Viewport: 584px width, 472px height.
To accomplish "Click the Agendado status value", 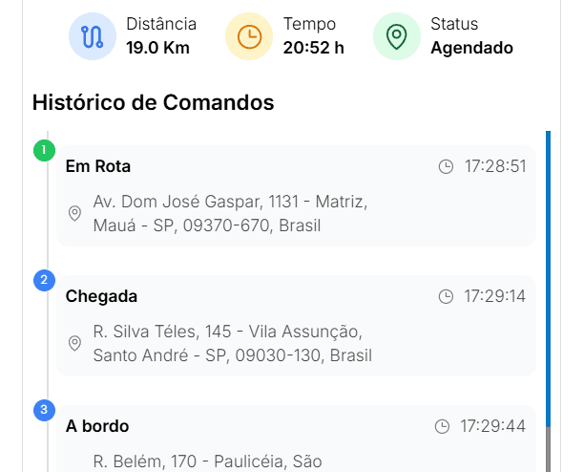I will [471, 48].
